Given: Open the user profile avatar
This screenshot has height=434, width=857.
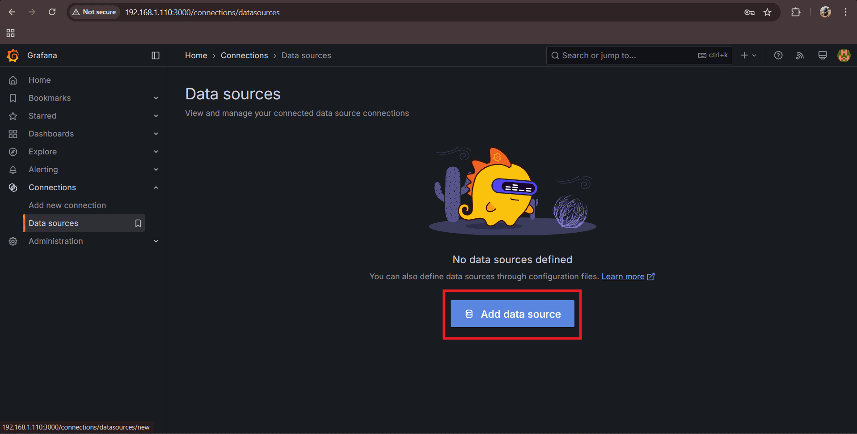Looking at the screenshot, I should click(x=844, y=55).
